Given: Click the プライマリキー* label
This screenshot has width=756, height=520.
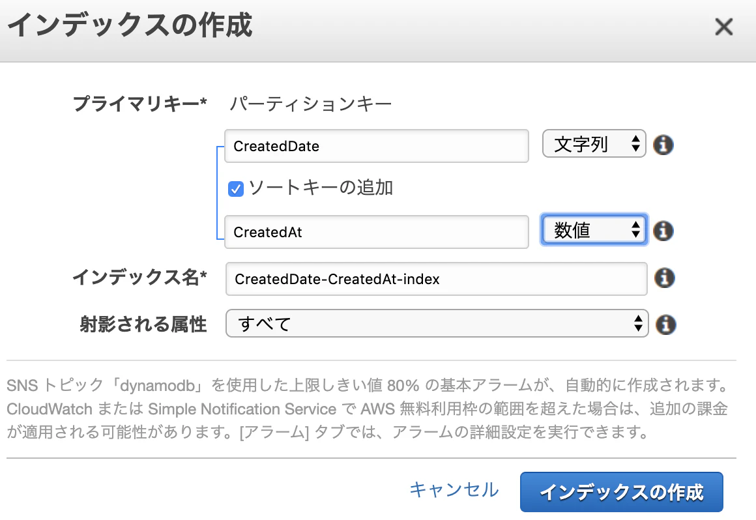Looking at the screenshot, I should (x=140, y=104).
